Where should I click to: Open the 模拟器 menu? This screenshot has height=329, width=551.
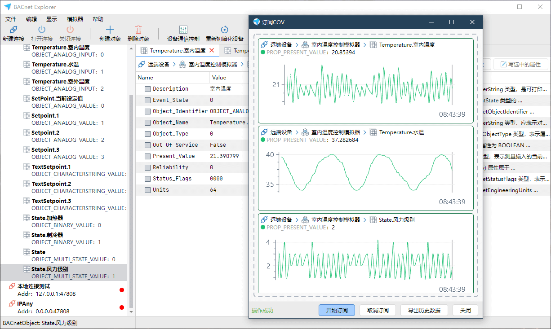coord(75,19)
